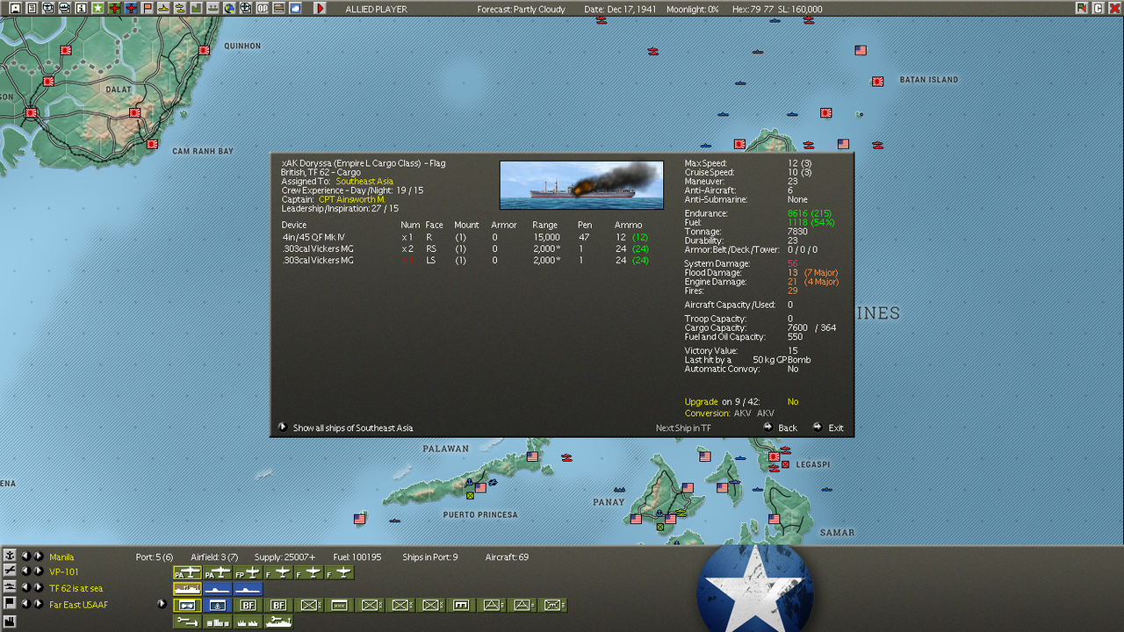Click the right arrow beside Far East USAAF

click(39, 604)
